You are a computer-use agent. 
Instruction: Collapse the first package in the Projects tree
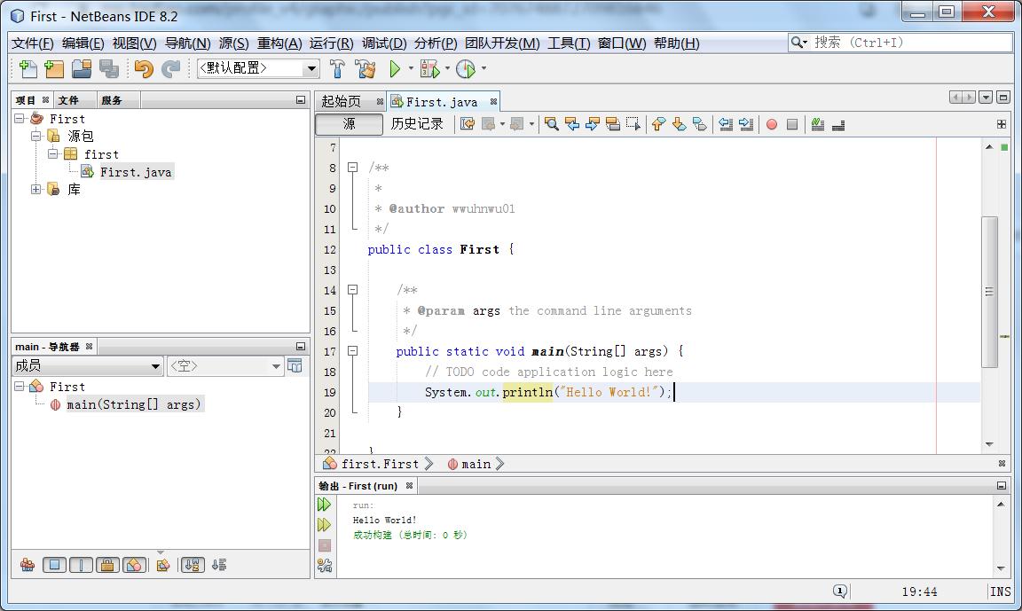tap(54, 153)
